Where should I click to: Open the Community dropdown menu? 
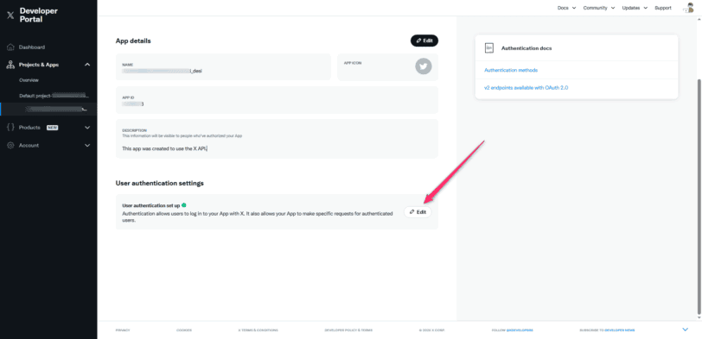click(x=599, y=8)
